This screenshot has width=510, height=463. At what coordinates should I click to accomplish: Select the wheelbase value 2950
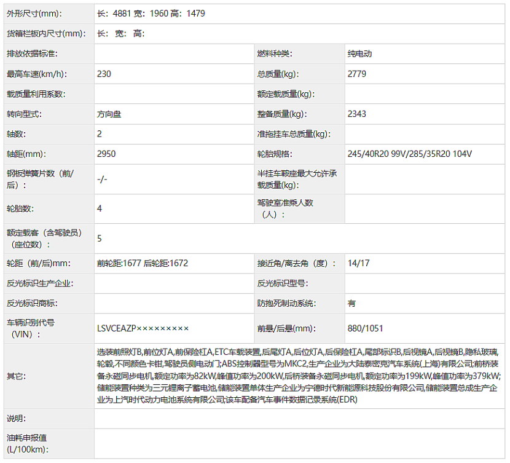click(x=106, y=154)
